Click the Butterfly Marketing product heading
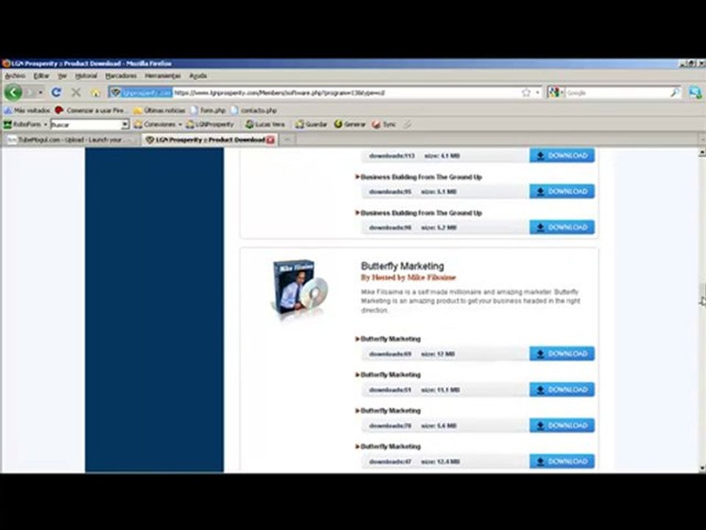The image size is (706, 530). point(402,266)
